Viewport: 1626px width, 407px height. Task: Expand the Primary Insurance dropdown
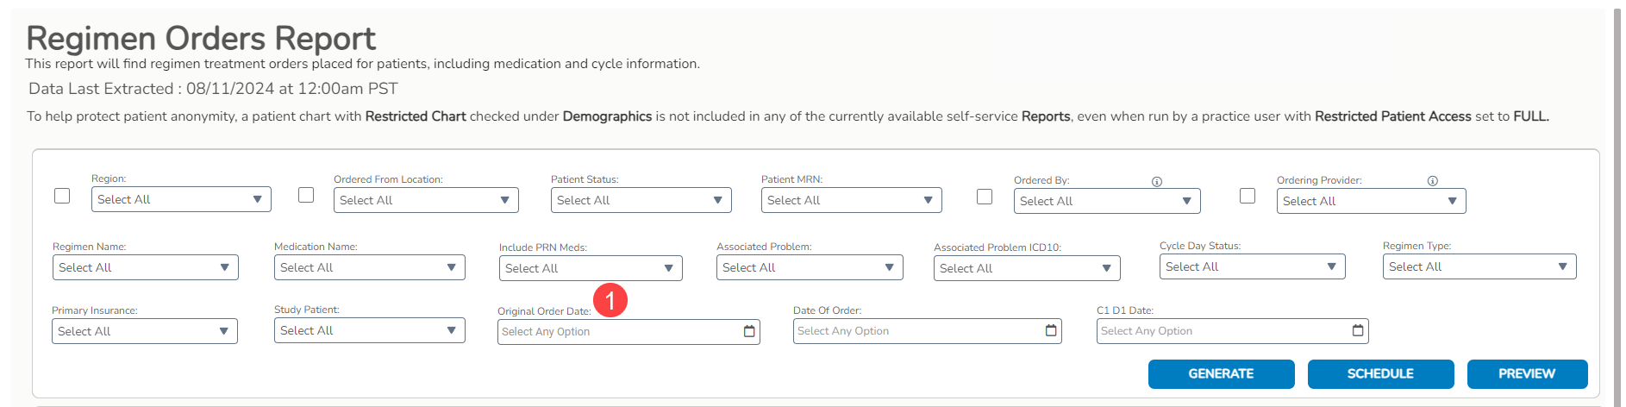(144, 331)
